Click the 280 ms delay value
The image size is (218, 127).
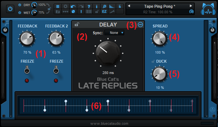pos(108,73)
